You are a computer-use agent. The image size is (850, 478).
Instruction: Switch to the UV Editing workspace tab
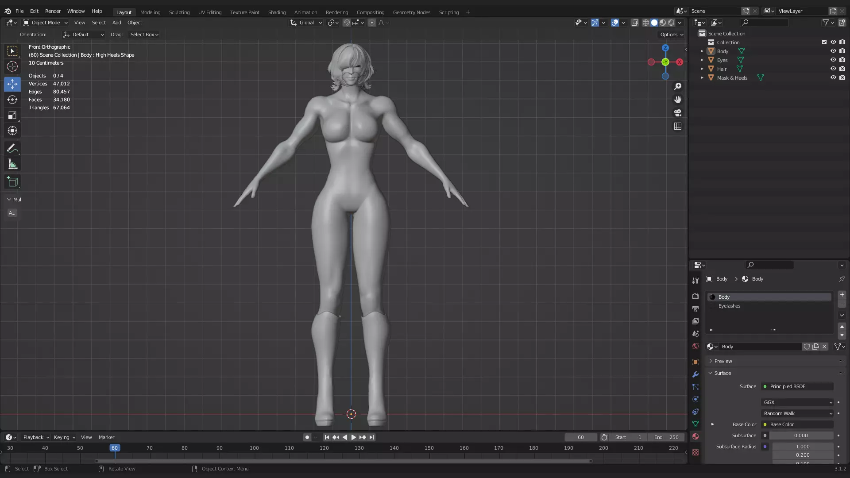[x=210, y=12]
